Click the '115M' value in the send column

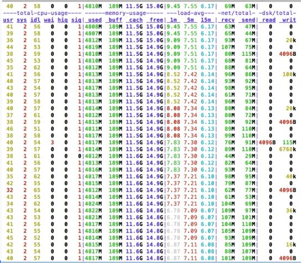pyautogui.click(x=248, y=54)
